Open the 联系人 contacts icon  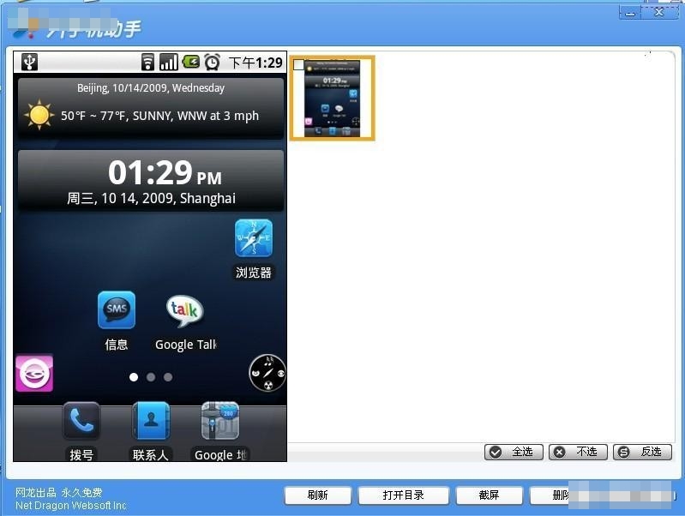tap(151, 421)
